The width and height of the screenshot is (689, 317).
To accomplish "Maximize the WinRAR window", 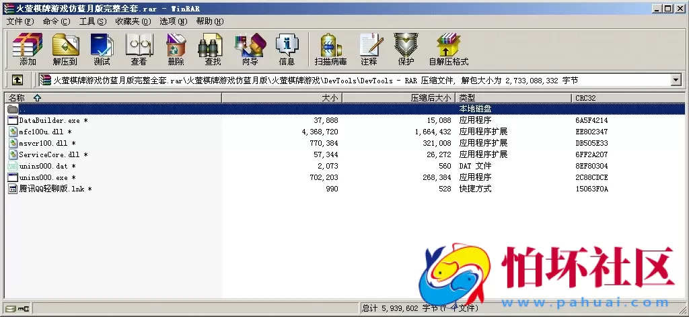I will click(668, 8).
